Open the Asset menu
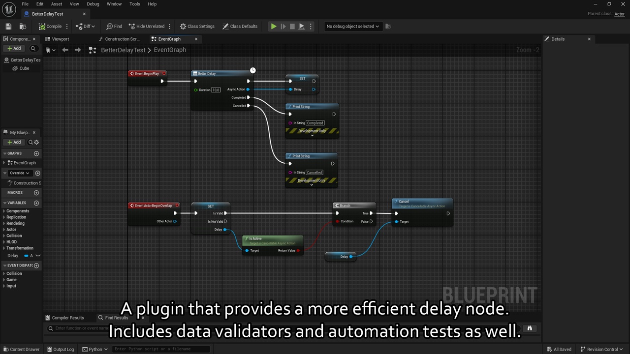The width and height of the screenshot is (630, 354). point(57,4)
